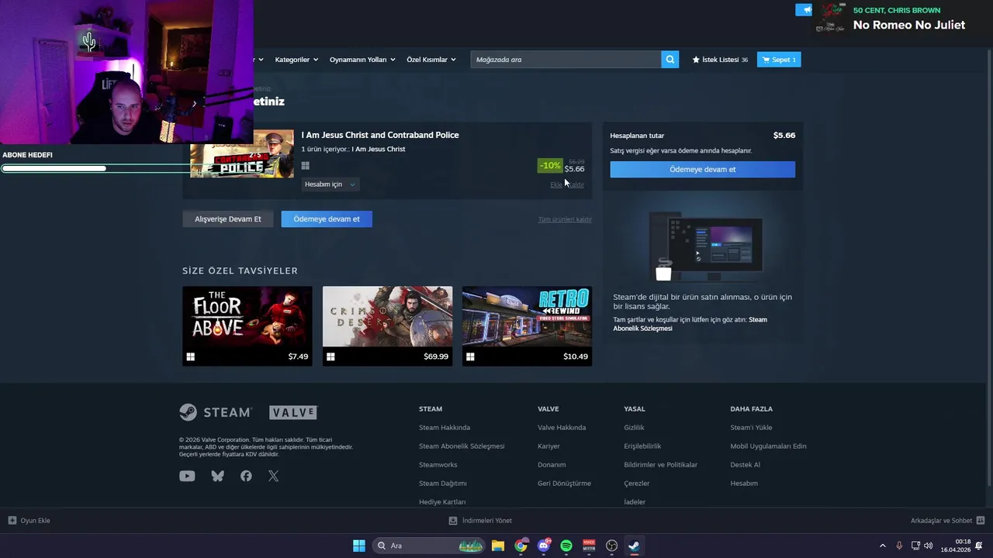The width and height of the screenshot is (993, 558).
Task: Open The Floor Above recommendation
Action: click(x=247, y=325)
